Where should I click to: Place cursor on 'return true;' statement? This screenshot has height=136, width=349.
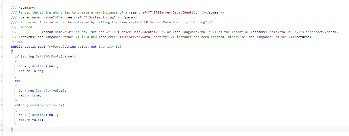30,95
